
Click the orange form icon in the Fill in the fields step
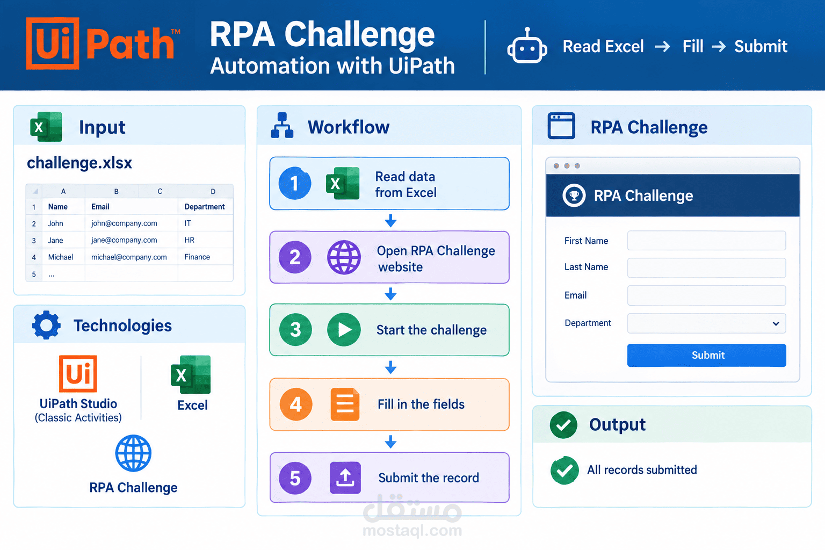click(x=345, y=404)
